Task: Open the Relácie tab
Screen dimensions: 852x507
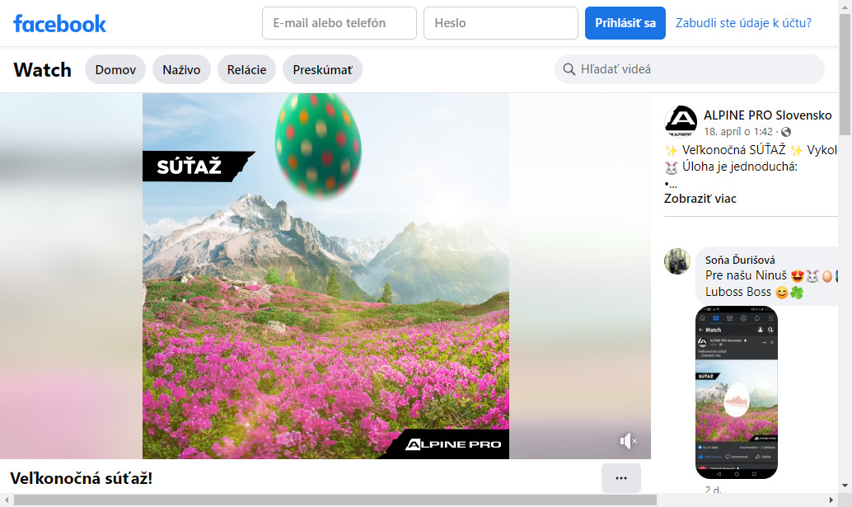Action: [246, 69]
